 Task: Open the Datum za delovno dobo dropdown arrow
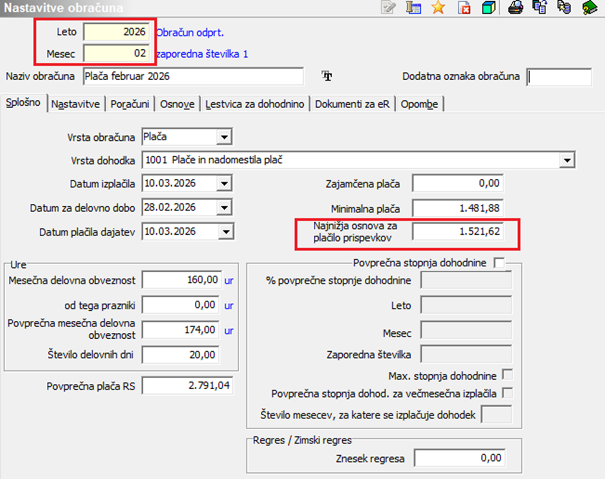tap(225, 207)
